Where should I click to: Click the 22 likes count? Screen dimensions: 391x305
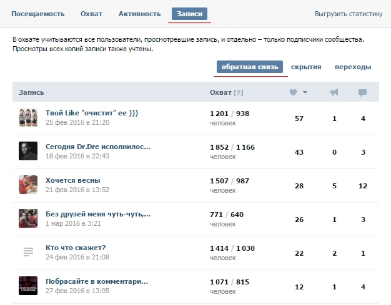click(x=299, y=253)
